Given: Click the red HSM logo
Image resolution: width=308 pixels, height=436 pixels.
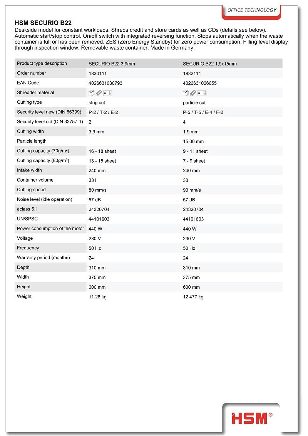Looking at the screenshot, I should (252, 419).
